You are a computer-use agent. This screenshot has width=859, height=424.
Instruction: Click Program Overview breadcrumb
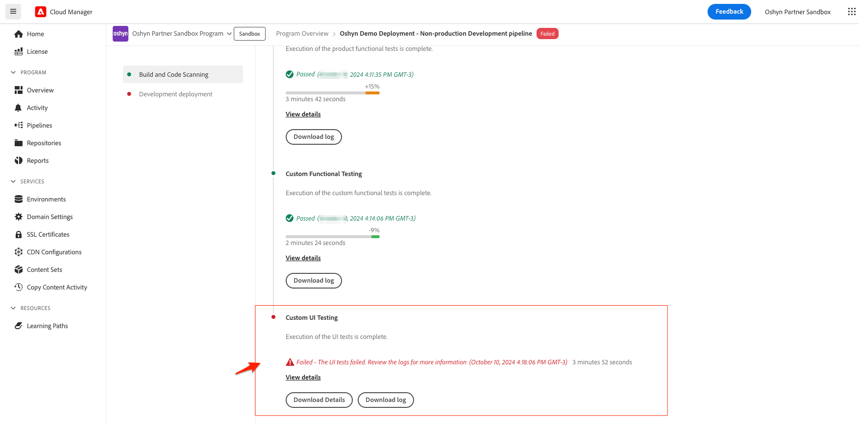[x=302, y=34]
